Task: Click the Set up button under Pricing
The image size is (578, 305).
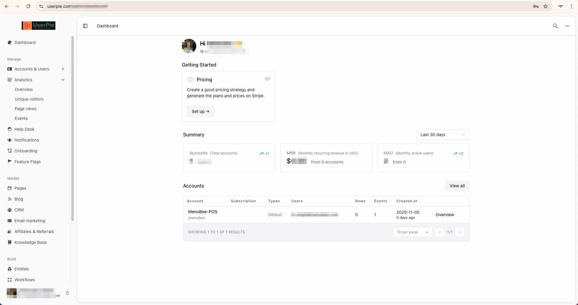Action: tap(200, 111)
